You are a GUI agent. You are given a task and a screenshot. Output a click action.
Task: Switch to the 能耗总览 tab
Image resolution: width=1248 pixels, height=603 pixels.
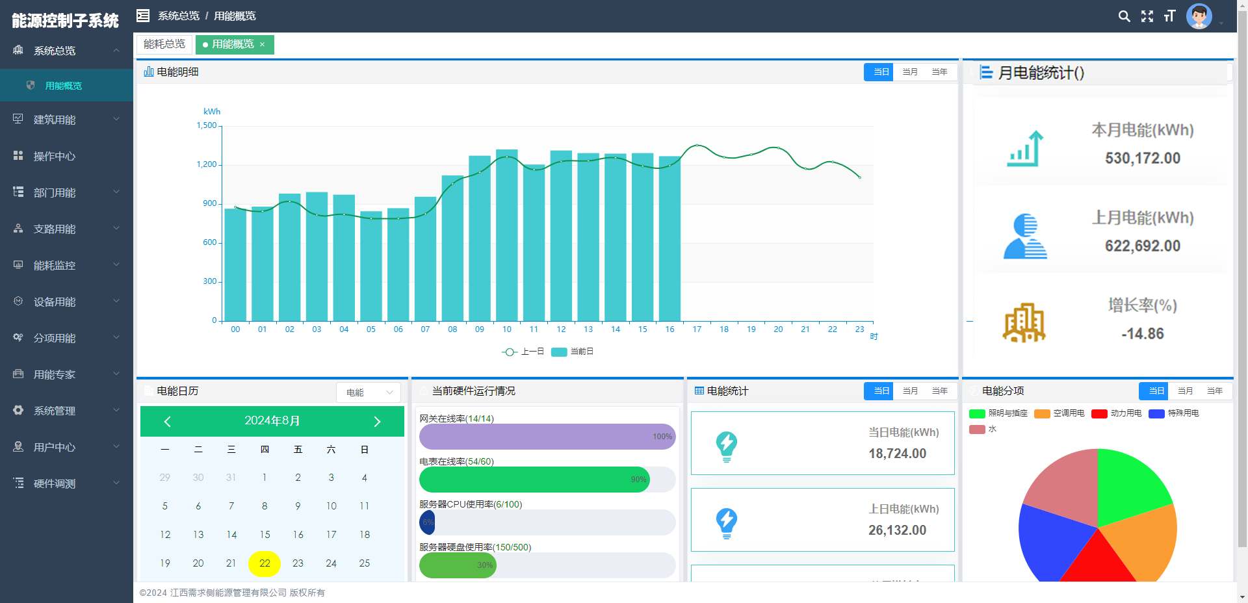coord(164,44)
